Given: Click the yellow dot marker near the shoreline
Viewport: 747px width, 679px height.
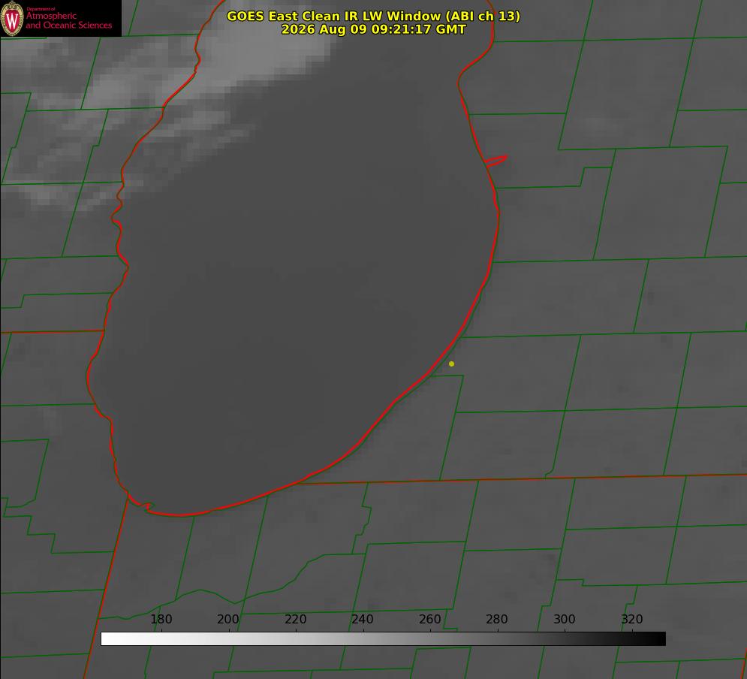Looking at the screenshot, I should pos(451,364).
